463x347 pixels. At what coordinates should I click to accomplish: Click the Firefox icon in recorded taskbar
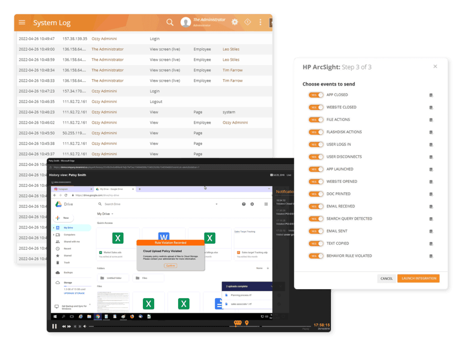[x=132, y=317]
